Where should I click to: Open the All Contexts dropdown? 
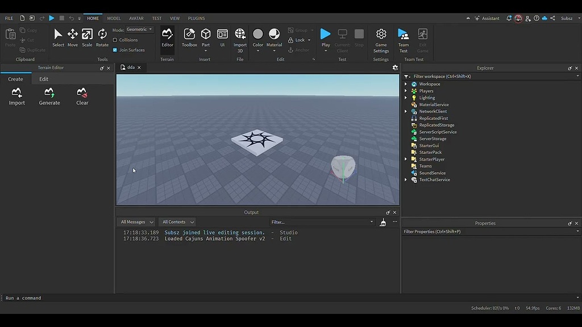[178, 222]
